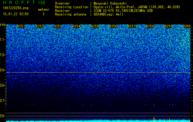This screenshot has width=193, height=122.
Task: Click the 'Ovserver' field label
Action: coord(62,3)
